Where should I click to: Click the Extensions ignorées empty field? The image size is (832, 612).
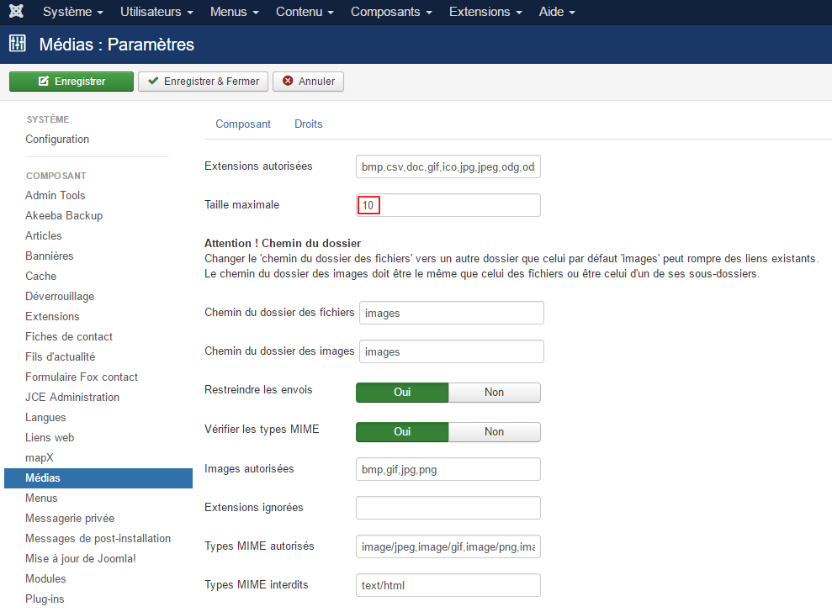pyautogui.click(x=448, y=508)
